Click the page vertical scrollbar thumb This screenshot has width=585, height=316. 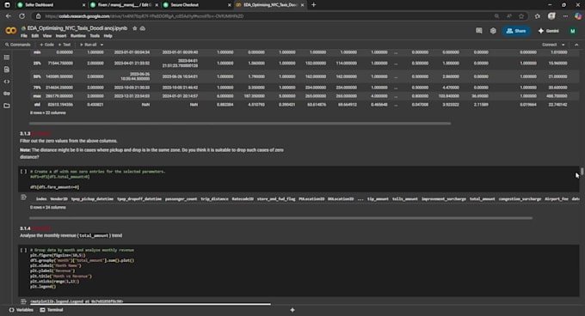pyautogui.click(x=582, y=172)
